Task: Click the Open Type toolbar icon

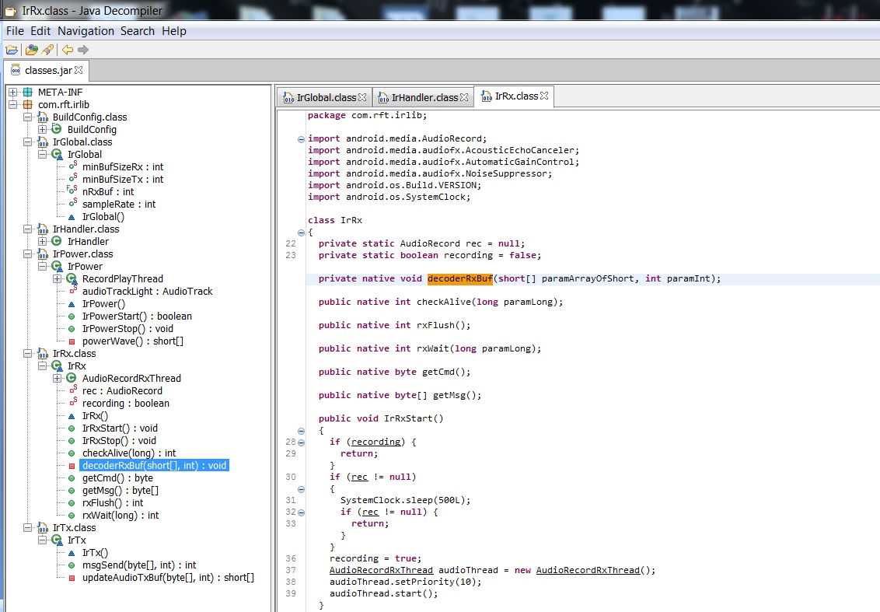Action: pos(31,50)
